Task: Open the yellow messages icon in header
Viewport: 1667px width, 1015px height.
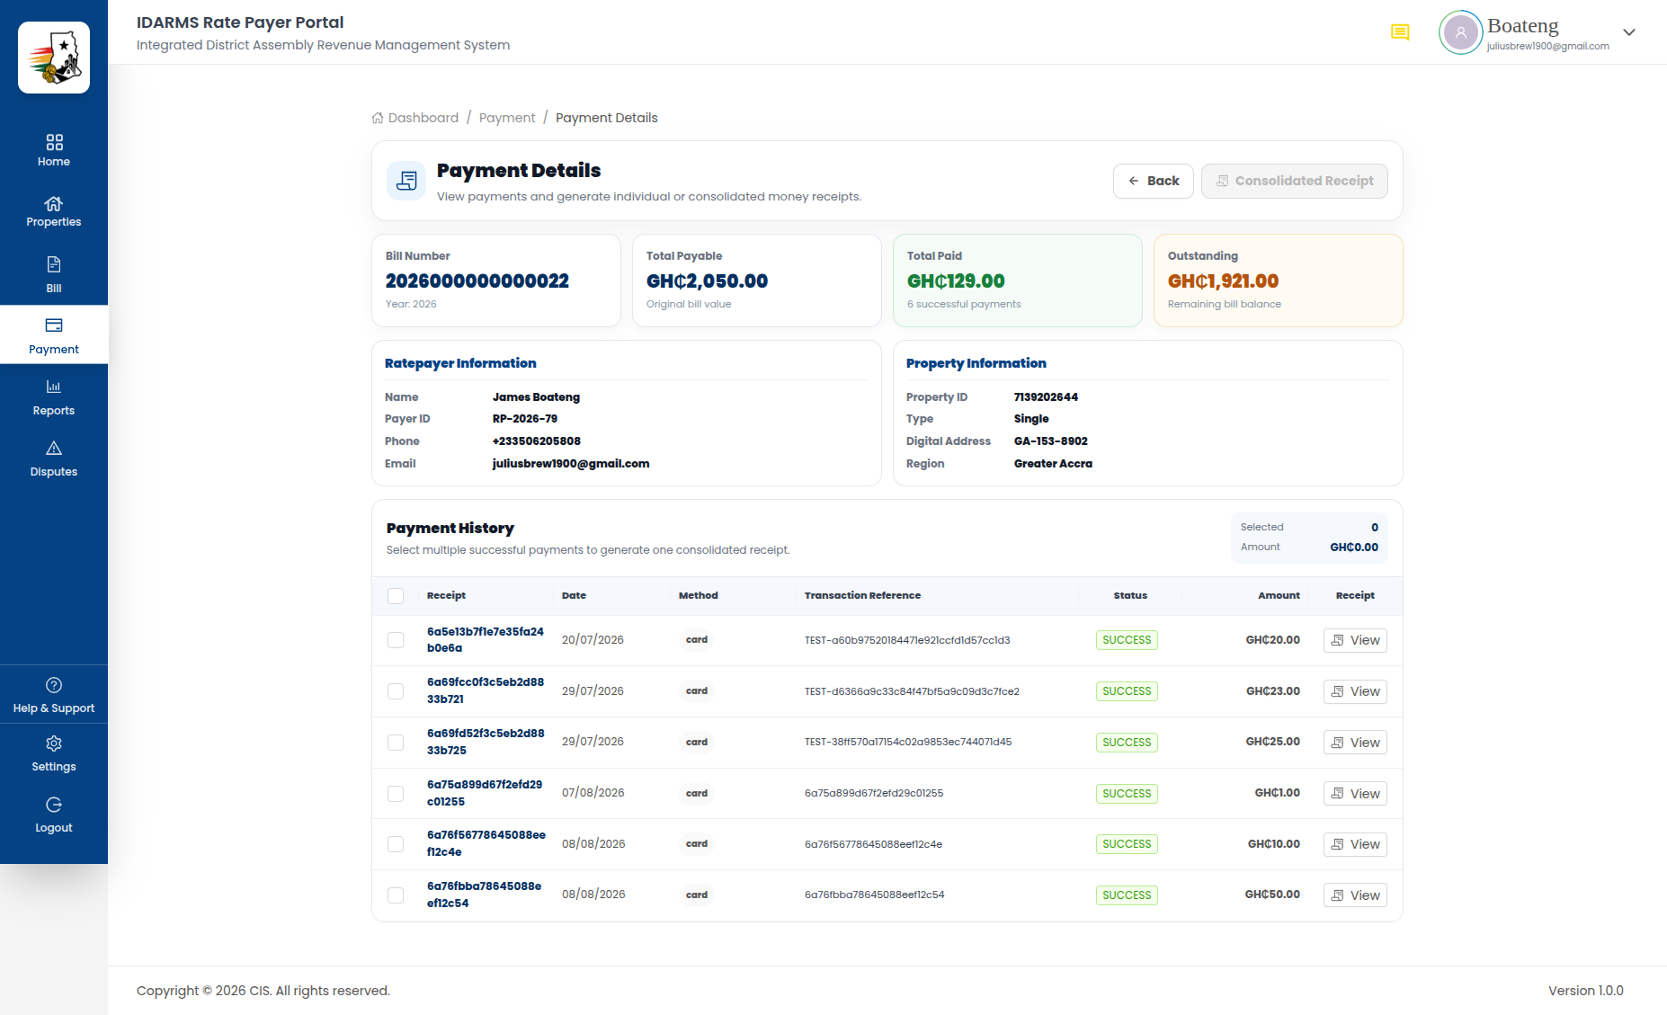Action: (1400, 32)
